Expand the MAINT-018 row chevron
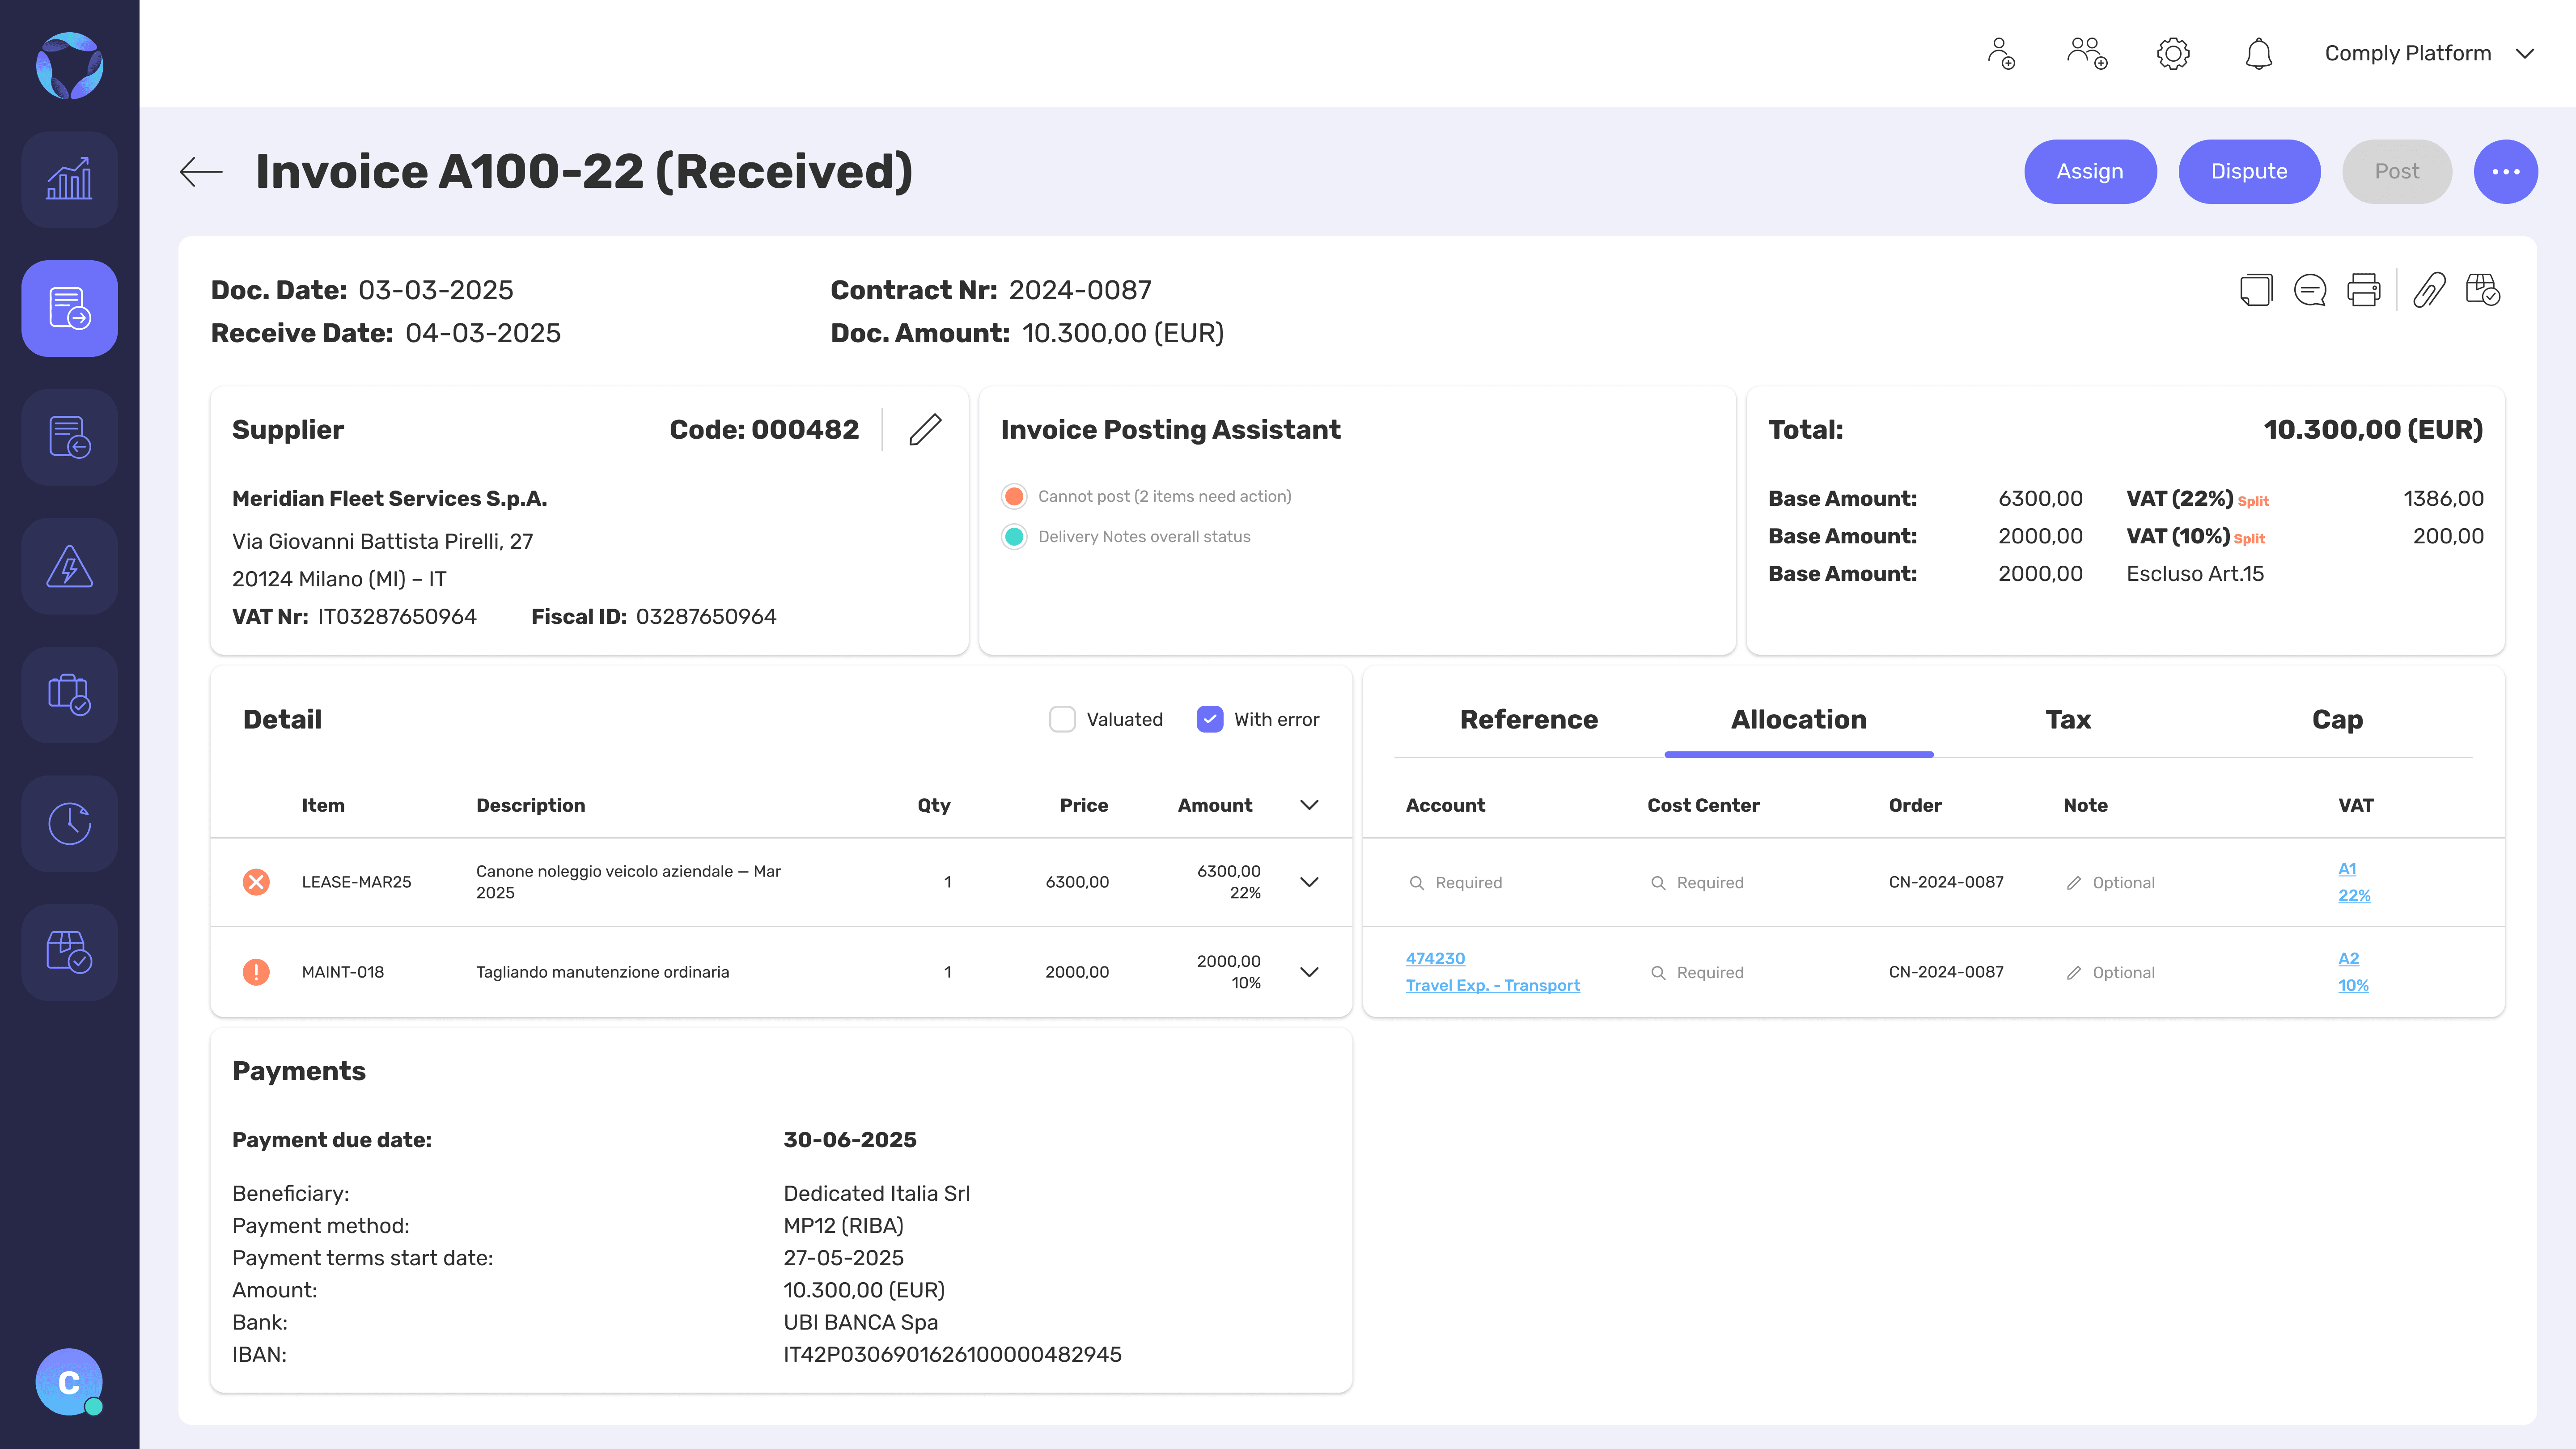Screen dimensions: 2576x1449 [x=1309, y=972]
